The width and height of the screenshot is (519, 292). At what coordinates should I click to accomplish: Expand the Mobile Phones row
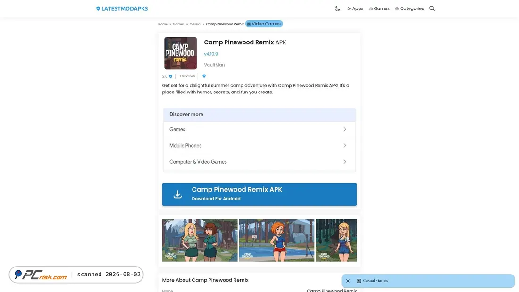point(259,146)
